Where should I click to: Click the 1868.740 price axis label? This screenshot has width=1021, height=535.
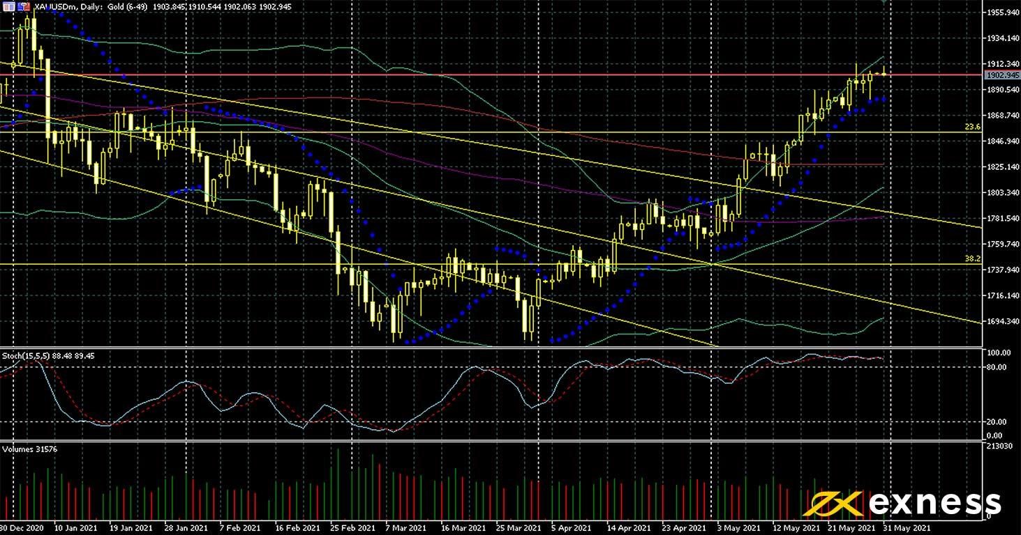1004,116
